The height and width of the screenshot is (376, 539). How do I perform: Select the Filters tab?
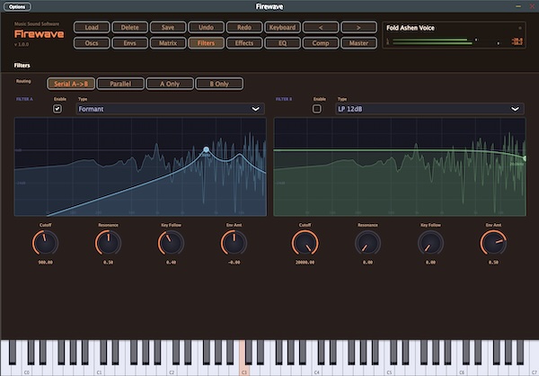click(207, 43)
